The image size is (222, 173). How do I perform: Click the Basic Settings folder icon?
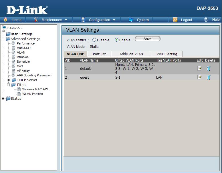coord(8,34)
